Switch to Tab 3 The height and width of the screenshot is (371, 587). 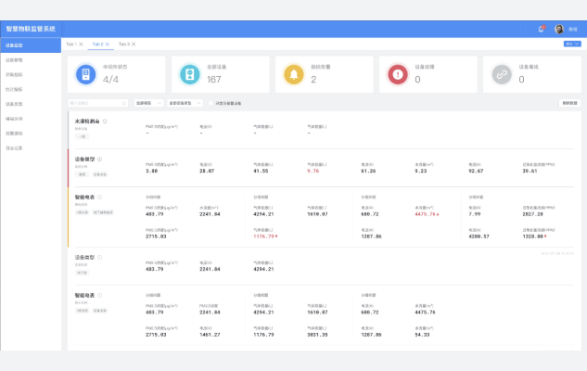click(121, 44)
